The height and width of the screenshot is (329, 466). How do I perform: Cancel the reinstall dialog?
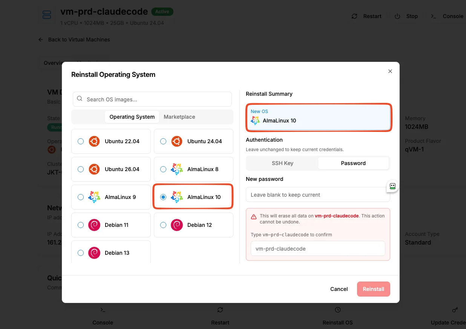339,289
